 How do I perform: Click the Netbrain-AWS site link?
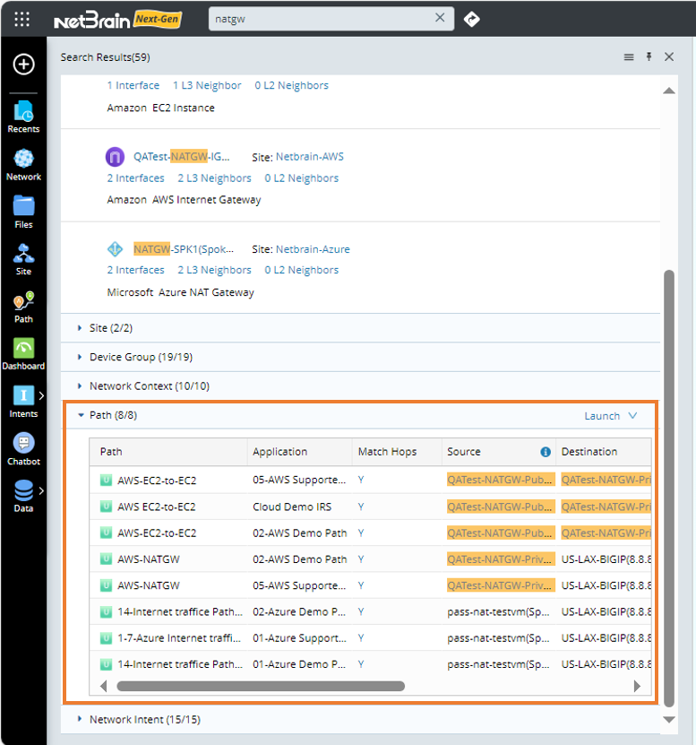309,157
